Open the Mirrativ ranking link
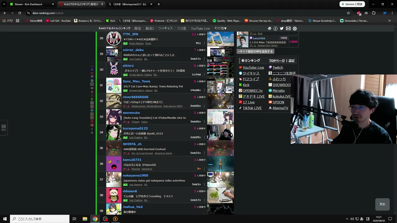The height and width of the screenshot is (223, 397). click(279, 91)
